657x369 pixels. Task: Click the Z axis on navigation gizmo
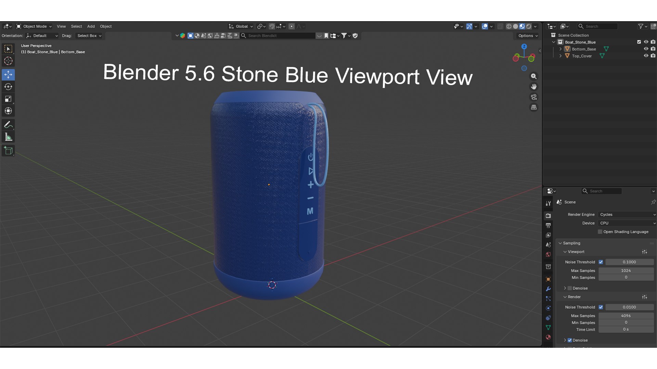[524, 46]
